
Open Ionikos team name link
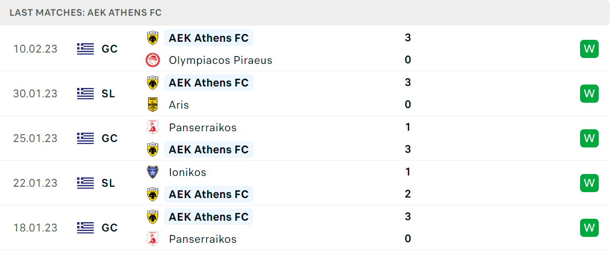tap(188, 172)
